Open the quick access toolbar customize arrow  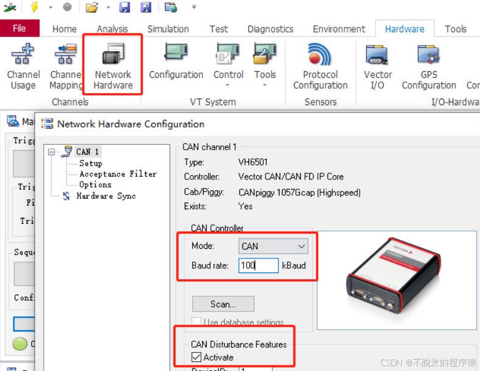tap(194, 7)
